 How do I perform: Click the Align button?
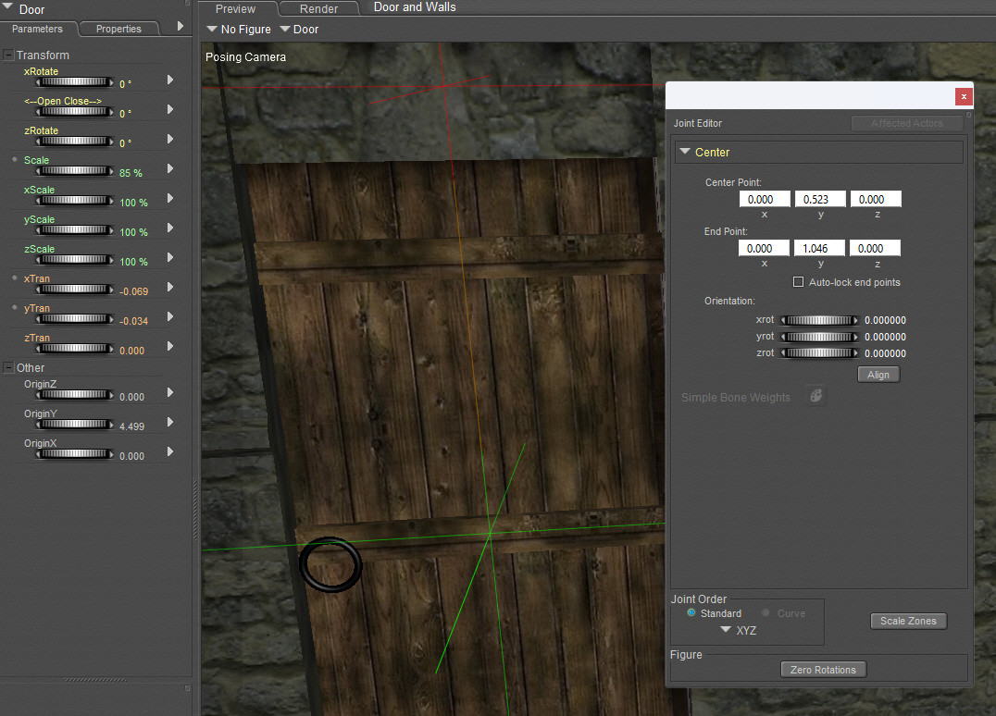(x=878, y=375)
